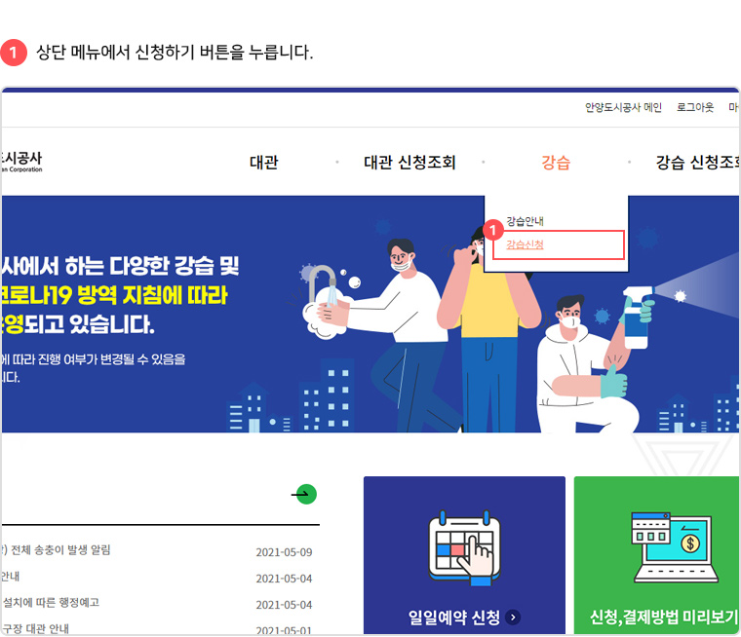741x637 pixels.
Task: Open the 대관 신청조회 menu
Action: 409,163
